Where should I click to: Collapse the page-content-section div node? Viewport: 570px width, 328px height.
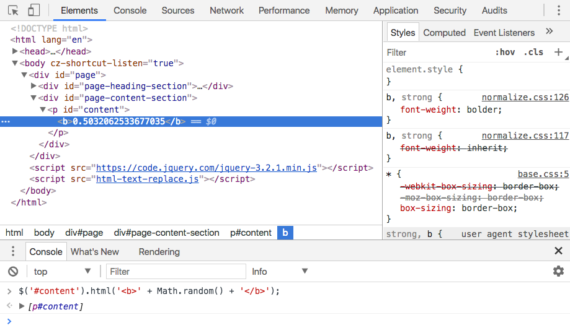point(33,98)
